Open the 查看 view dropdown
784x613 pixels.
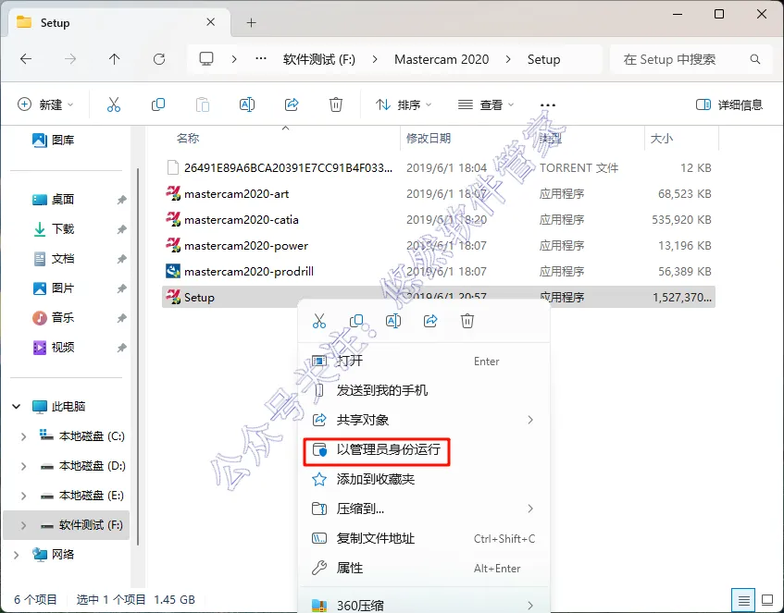click(486, 104)
